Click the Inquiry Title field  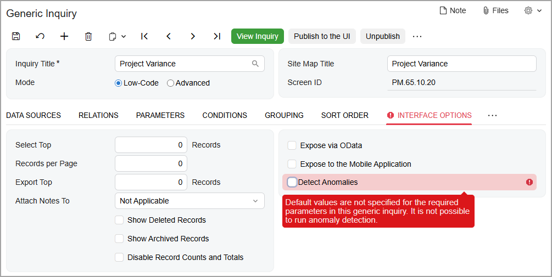coord(189,64)
